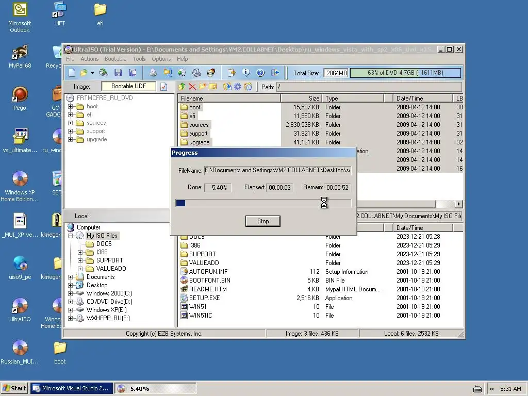528x396 pixels.
Task: Sort image list by Filename column header
Action: click(229, 98)
